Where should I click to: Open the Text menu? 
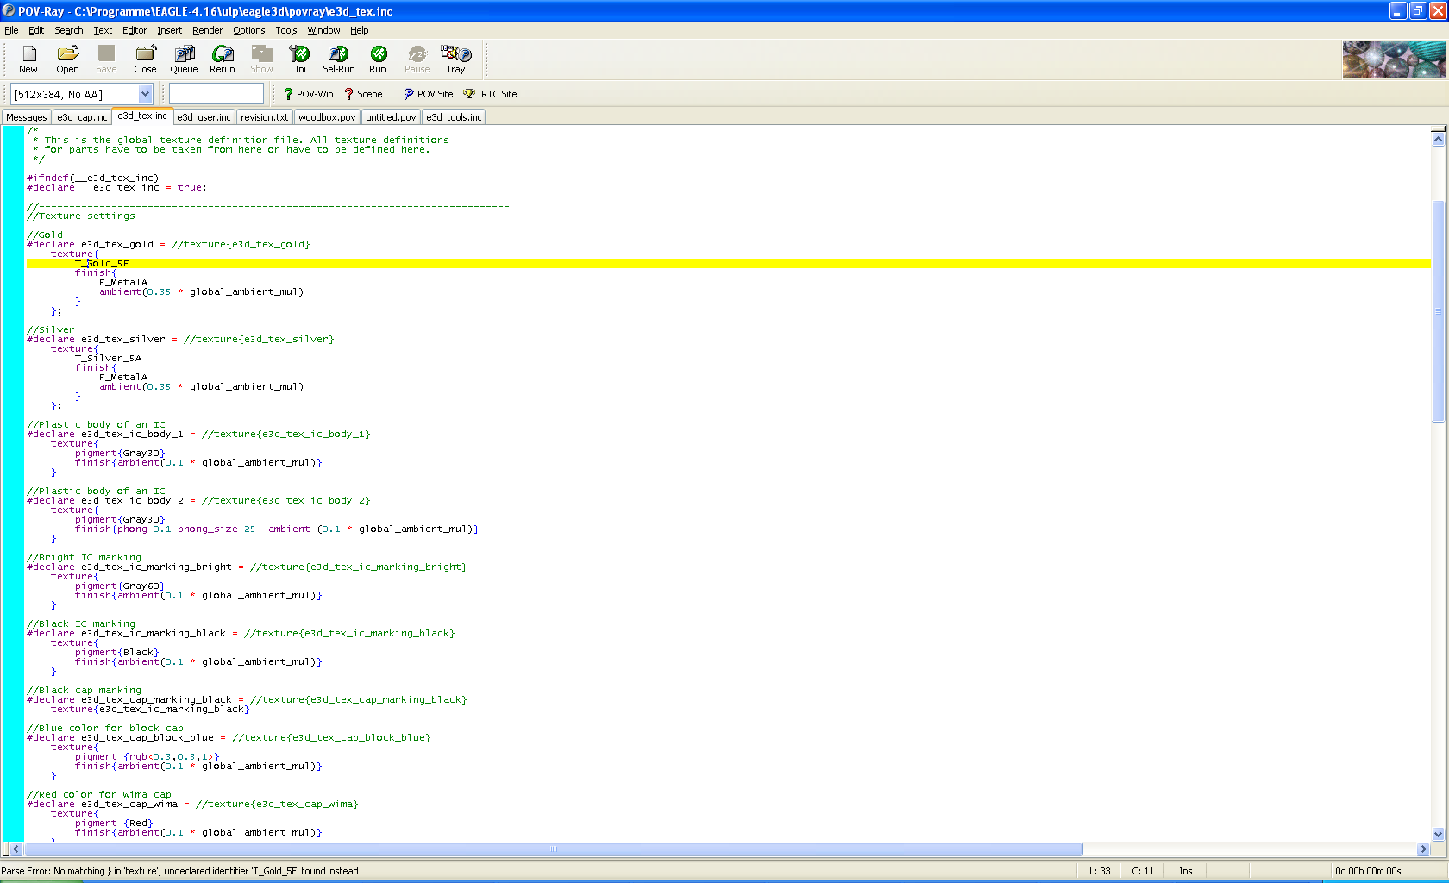point(103,30)
